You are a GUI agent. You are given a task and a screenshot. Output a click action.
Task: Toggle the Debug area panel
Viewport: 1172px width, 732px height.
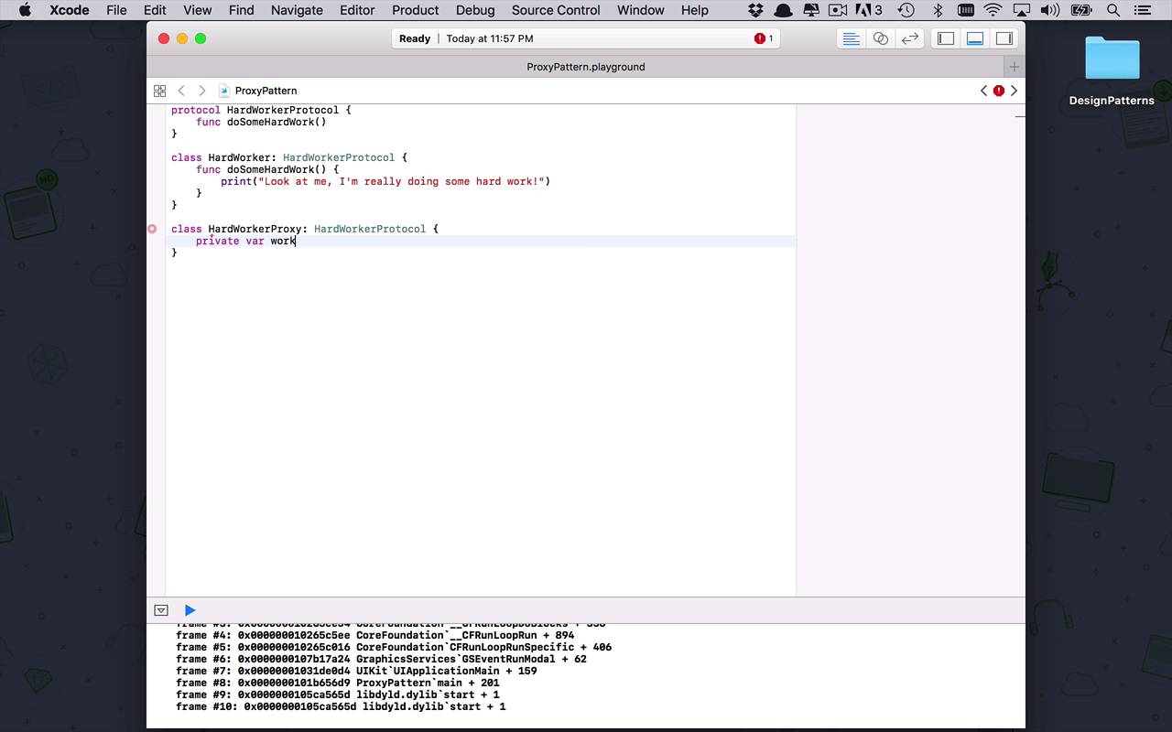975,38
